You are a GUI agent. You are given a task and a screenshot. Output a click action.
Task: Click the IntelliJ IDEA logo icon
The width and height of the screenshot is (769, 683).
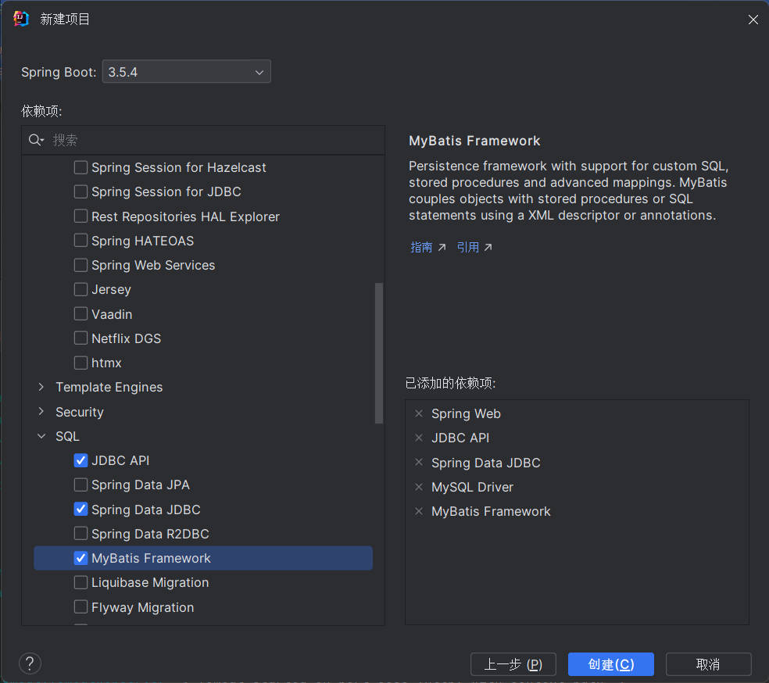click(x=21, y=19)
